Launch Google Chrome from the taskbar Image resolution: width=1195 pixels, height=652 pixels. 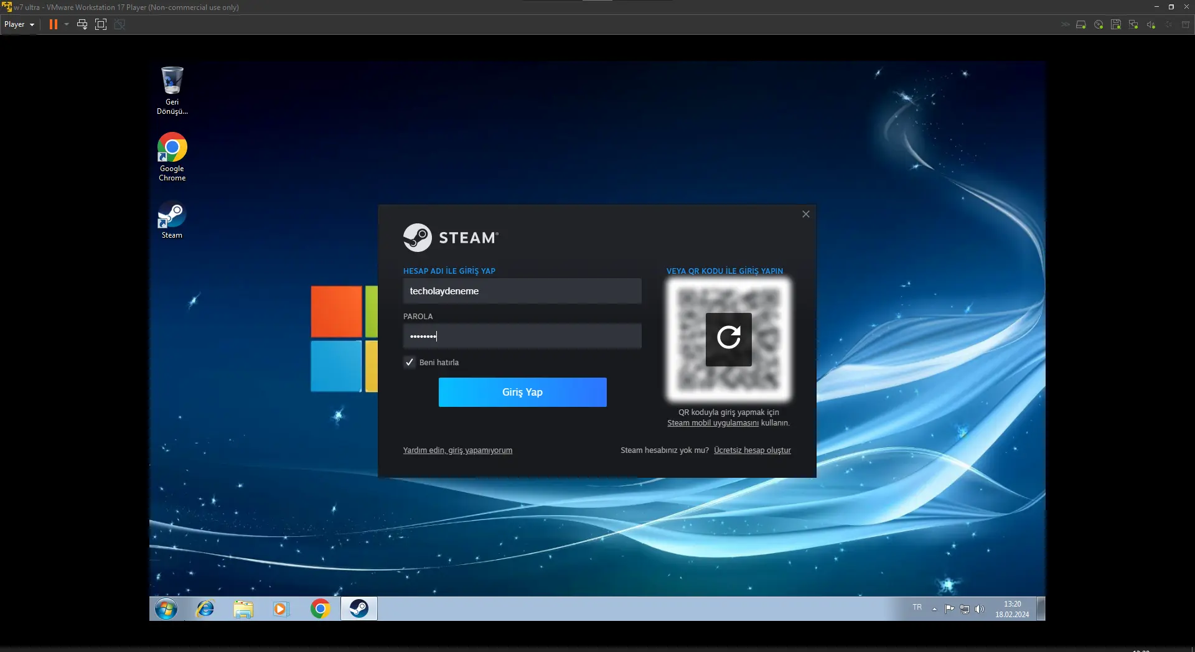click(x=320, y=609)
